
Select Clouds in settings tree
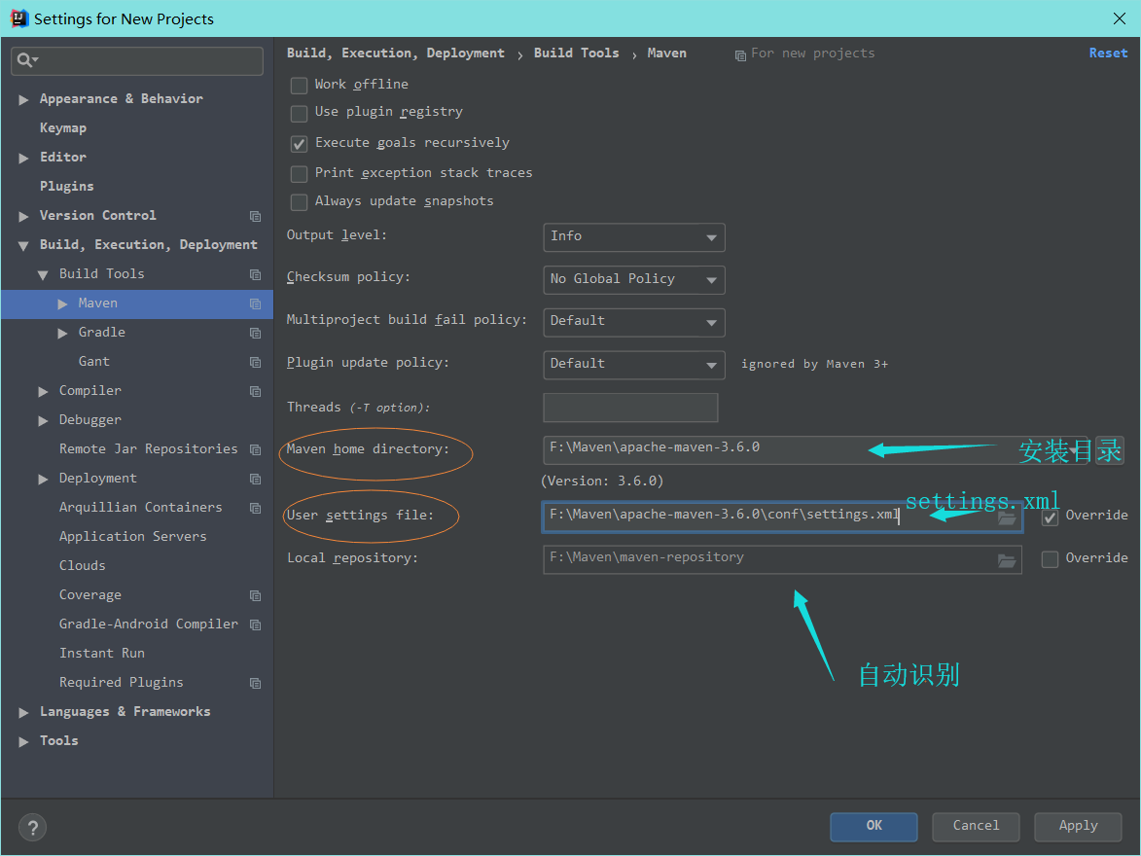83,565
